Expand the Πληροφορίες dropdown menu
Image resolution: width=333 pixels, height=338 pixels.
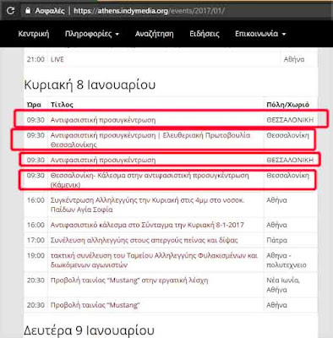point(92,34)
